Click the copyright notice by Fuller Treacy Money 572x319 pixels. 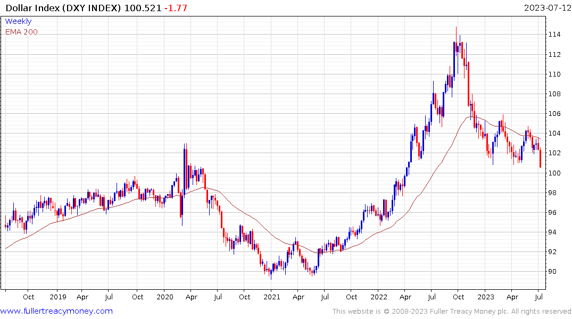click(452, 312)
